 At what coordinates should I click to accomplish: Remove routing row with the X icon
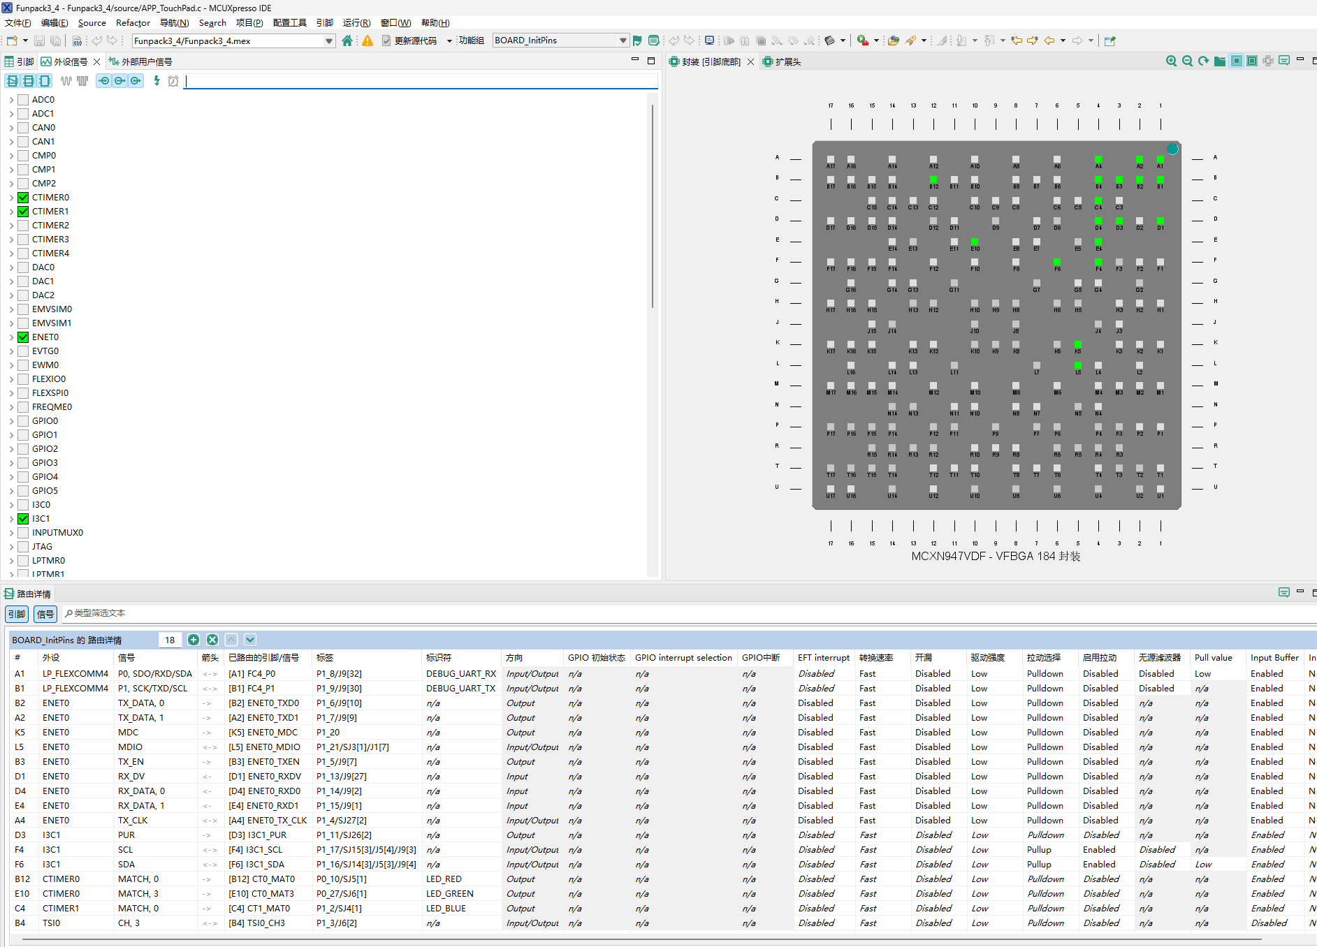212,640
